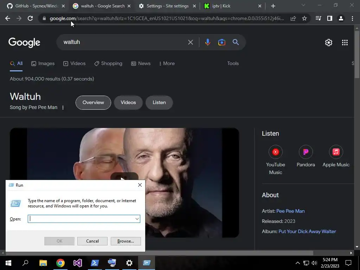
Task: Click the Google search text field
Action: click(x=124, y=42)
